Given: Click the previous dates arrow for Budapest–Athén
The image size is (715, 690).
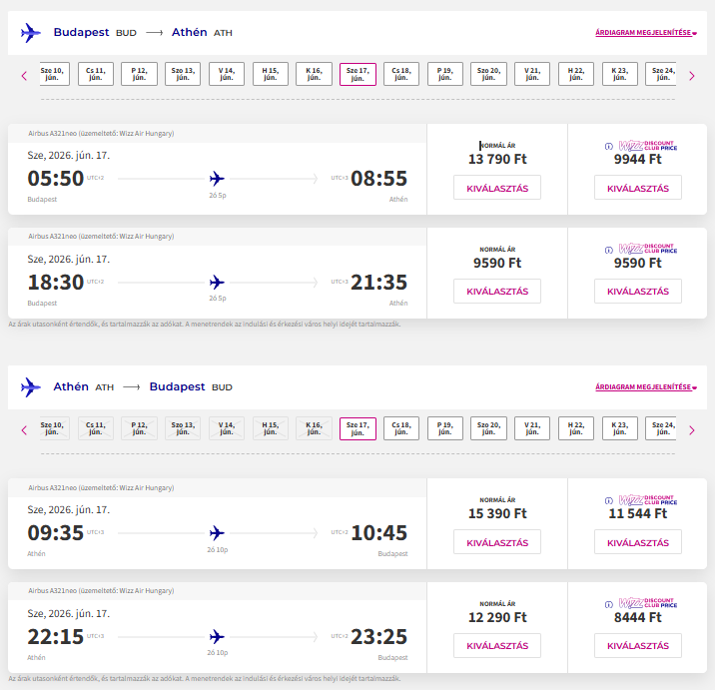Looking at the screenshot, I should point(24,75).
